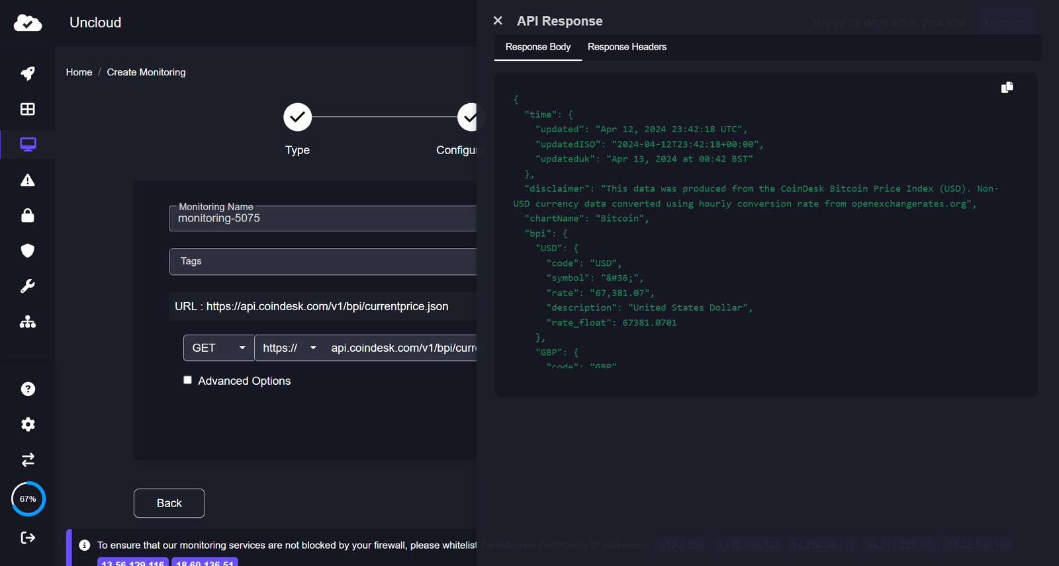Click the "updatedISO" line in response
The height and width of the screenshot is (566, 1059).
649,144
